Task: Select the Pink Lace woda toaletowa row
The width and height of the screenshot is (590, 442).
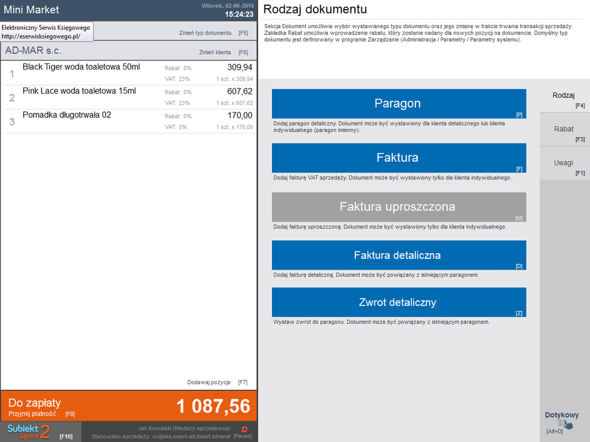Action: [129, 97]
